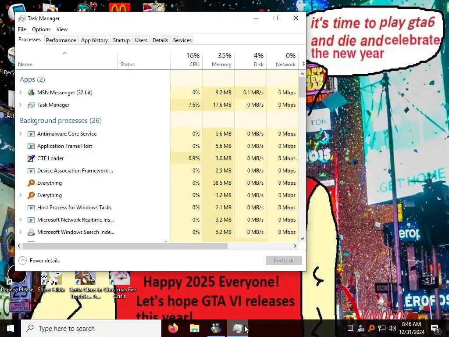Expand Microsoft Network Realtime Inspection entry
Viewport: 449px width, 337px height.
20,220
